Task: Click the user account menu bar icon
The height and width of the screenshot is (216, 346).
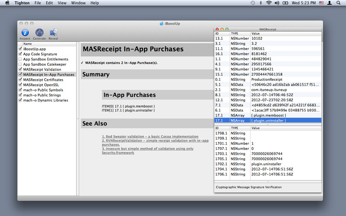Action: pos(330,3)
